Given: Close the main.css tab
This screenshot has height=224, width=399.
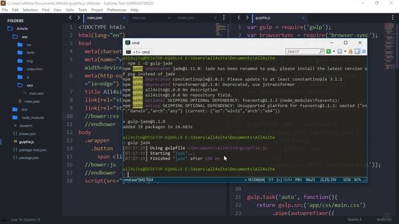Looking at the screenshot, I should (x=169, y=18).
